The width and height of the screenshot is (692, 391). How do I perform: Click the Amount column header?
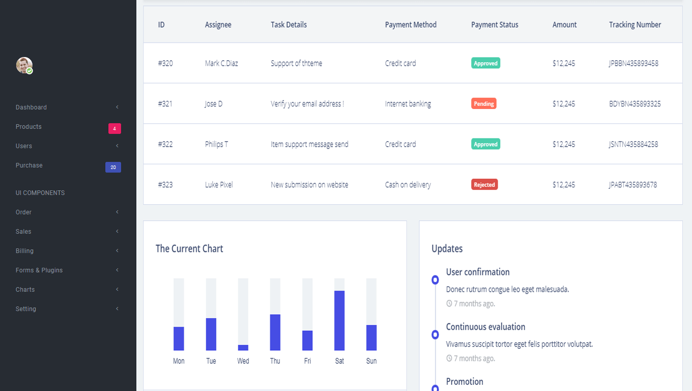[x=565, y=24]
